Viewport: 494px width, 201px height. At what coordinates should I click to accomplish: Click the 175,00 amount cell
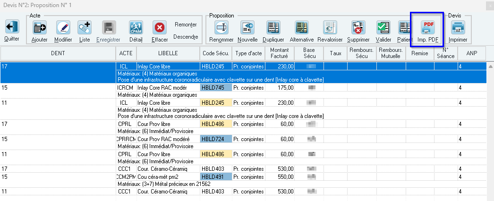pyautogui.click(x=280, y=87)
